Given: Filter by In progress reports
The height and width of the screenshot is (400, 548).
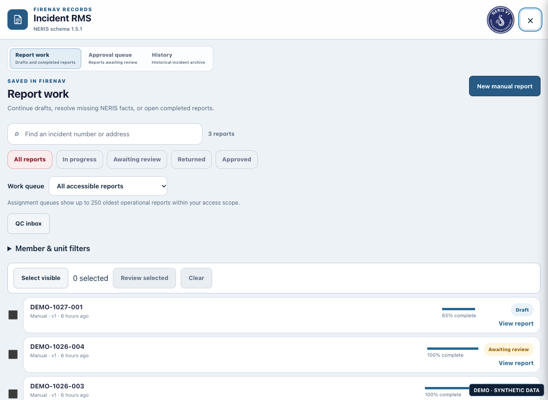Looking at the screenshot, I should point(79,160).
